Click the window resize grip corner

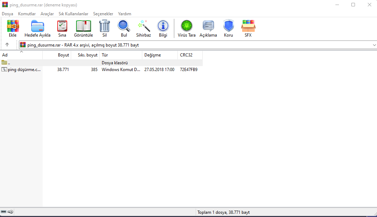point(375,214)
